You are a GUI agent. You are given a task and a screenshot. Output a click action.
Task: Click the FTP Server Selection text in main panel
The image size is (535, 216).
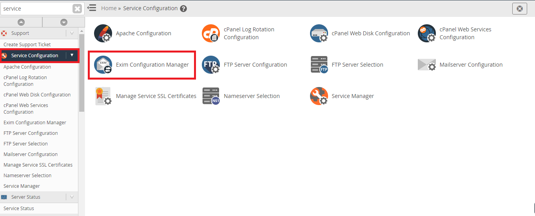357,65
